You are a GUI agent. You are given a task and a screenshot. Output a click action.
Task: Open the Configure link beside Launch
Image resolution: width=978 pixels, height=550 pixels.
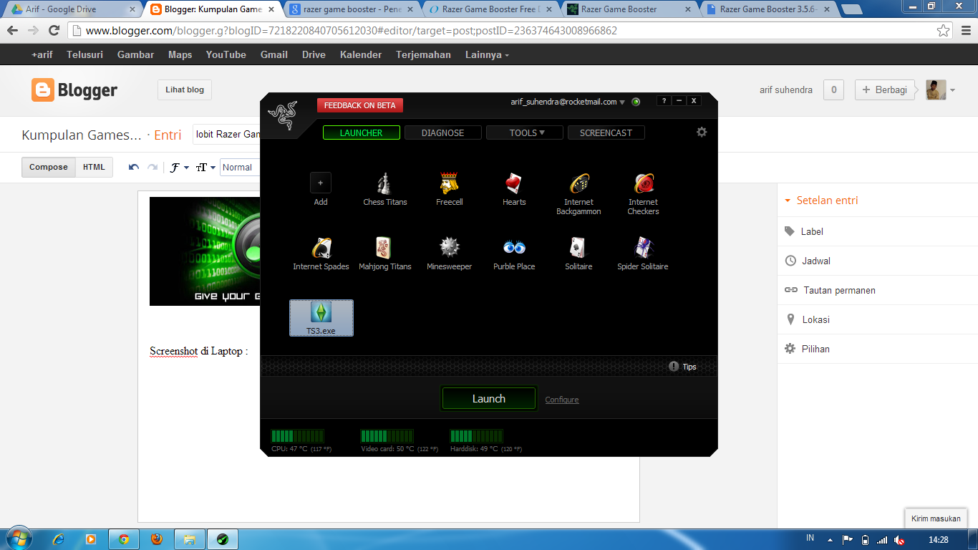click(x=561, y=400)
